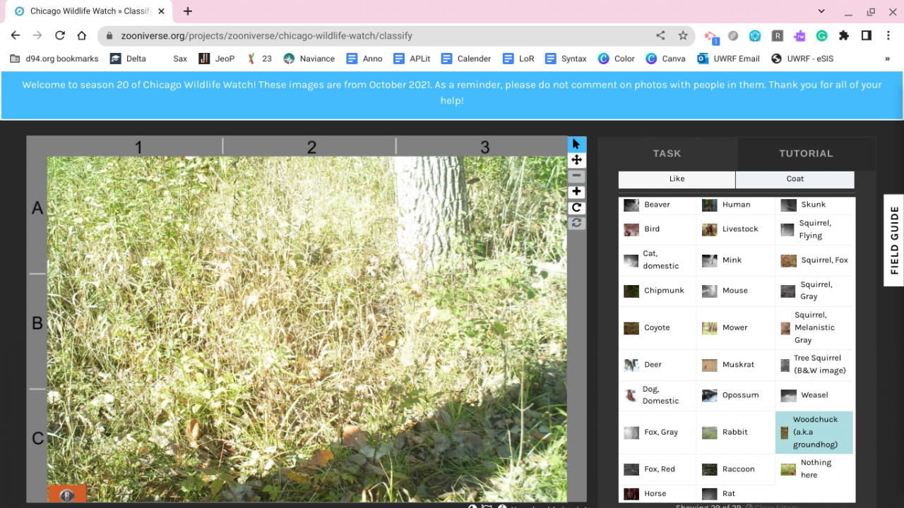The height and width of the screenshot is (508, 904).
Task: Open the d94.org bookmarks folder
Action: click(54, 59)
